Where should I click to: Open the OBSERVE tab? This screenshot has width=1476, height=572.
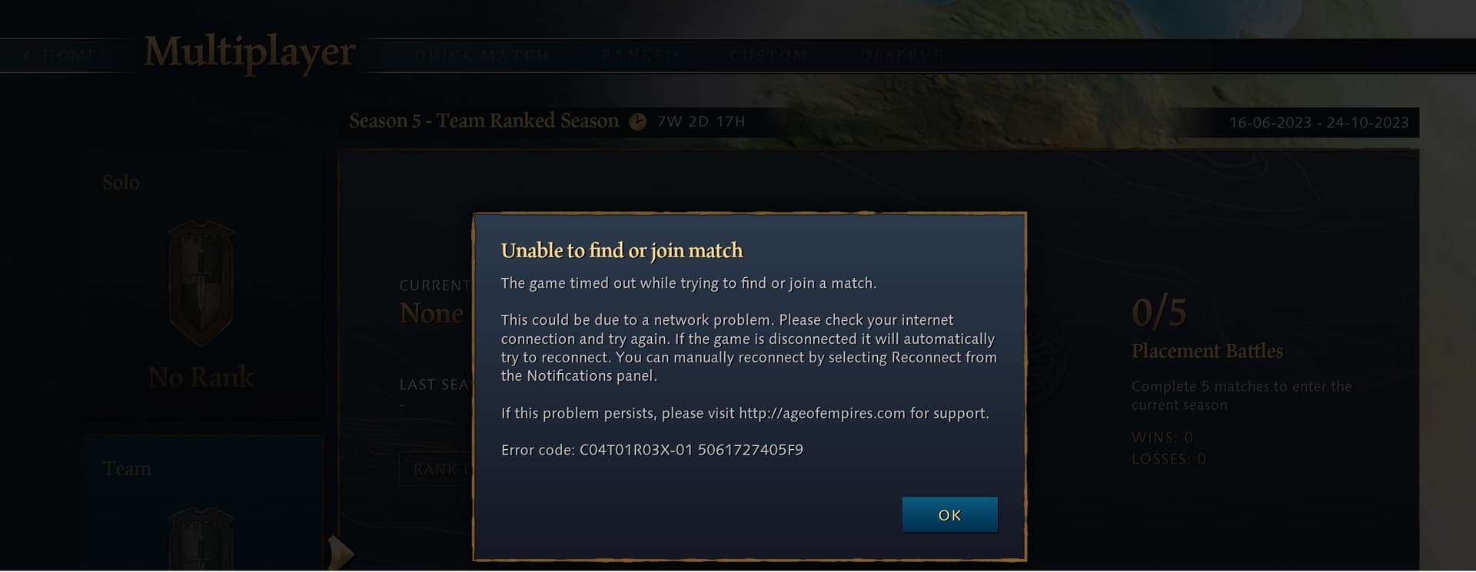(x=901, y=55)
